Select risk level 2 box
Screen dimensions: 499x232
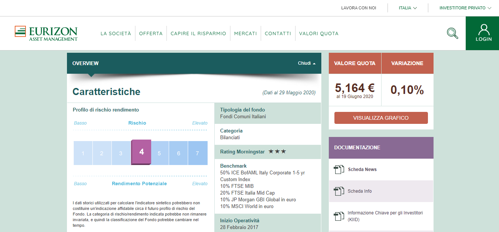click(x=102, y=153)
